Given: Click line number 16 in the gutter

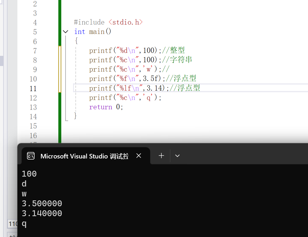Looking at the screenshot, I should point(33,135).
